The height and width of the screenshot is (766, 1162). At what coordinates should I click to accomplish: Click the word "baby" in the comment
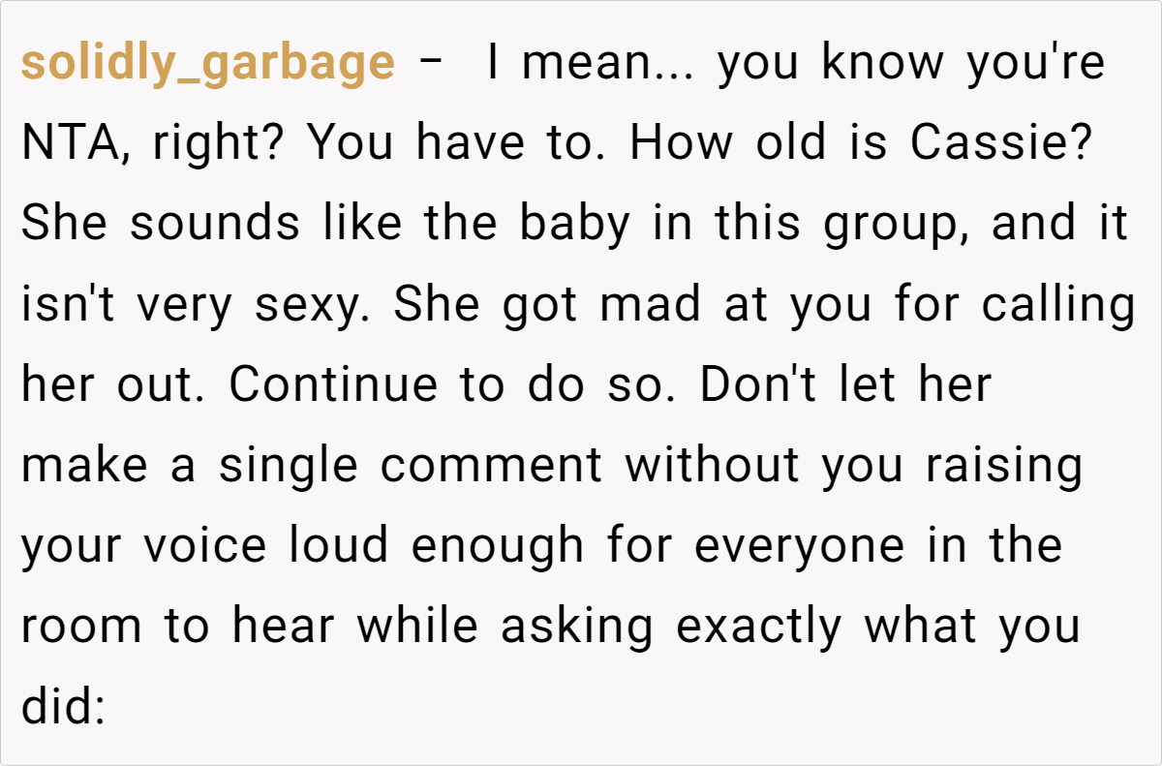(x=574, y=226)
